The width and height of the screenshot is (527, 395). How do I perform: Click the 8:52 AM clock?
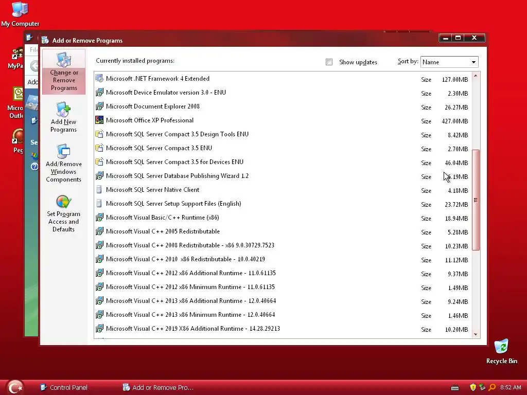(x=511, y=387)
